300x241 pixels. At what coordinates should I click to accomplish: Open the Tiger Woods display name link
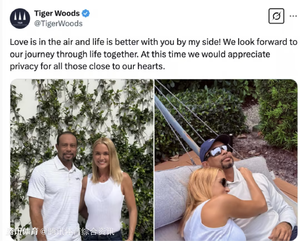(x=57, y=13)
